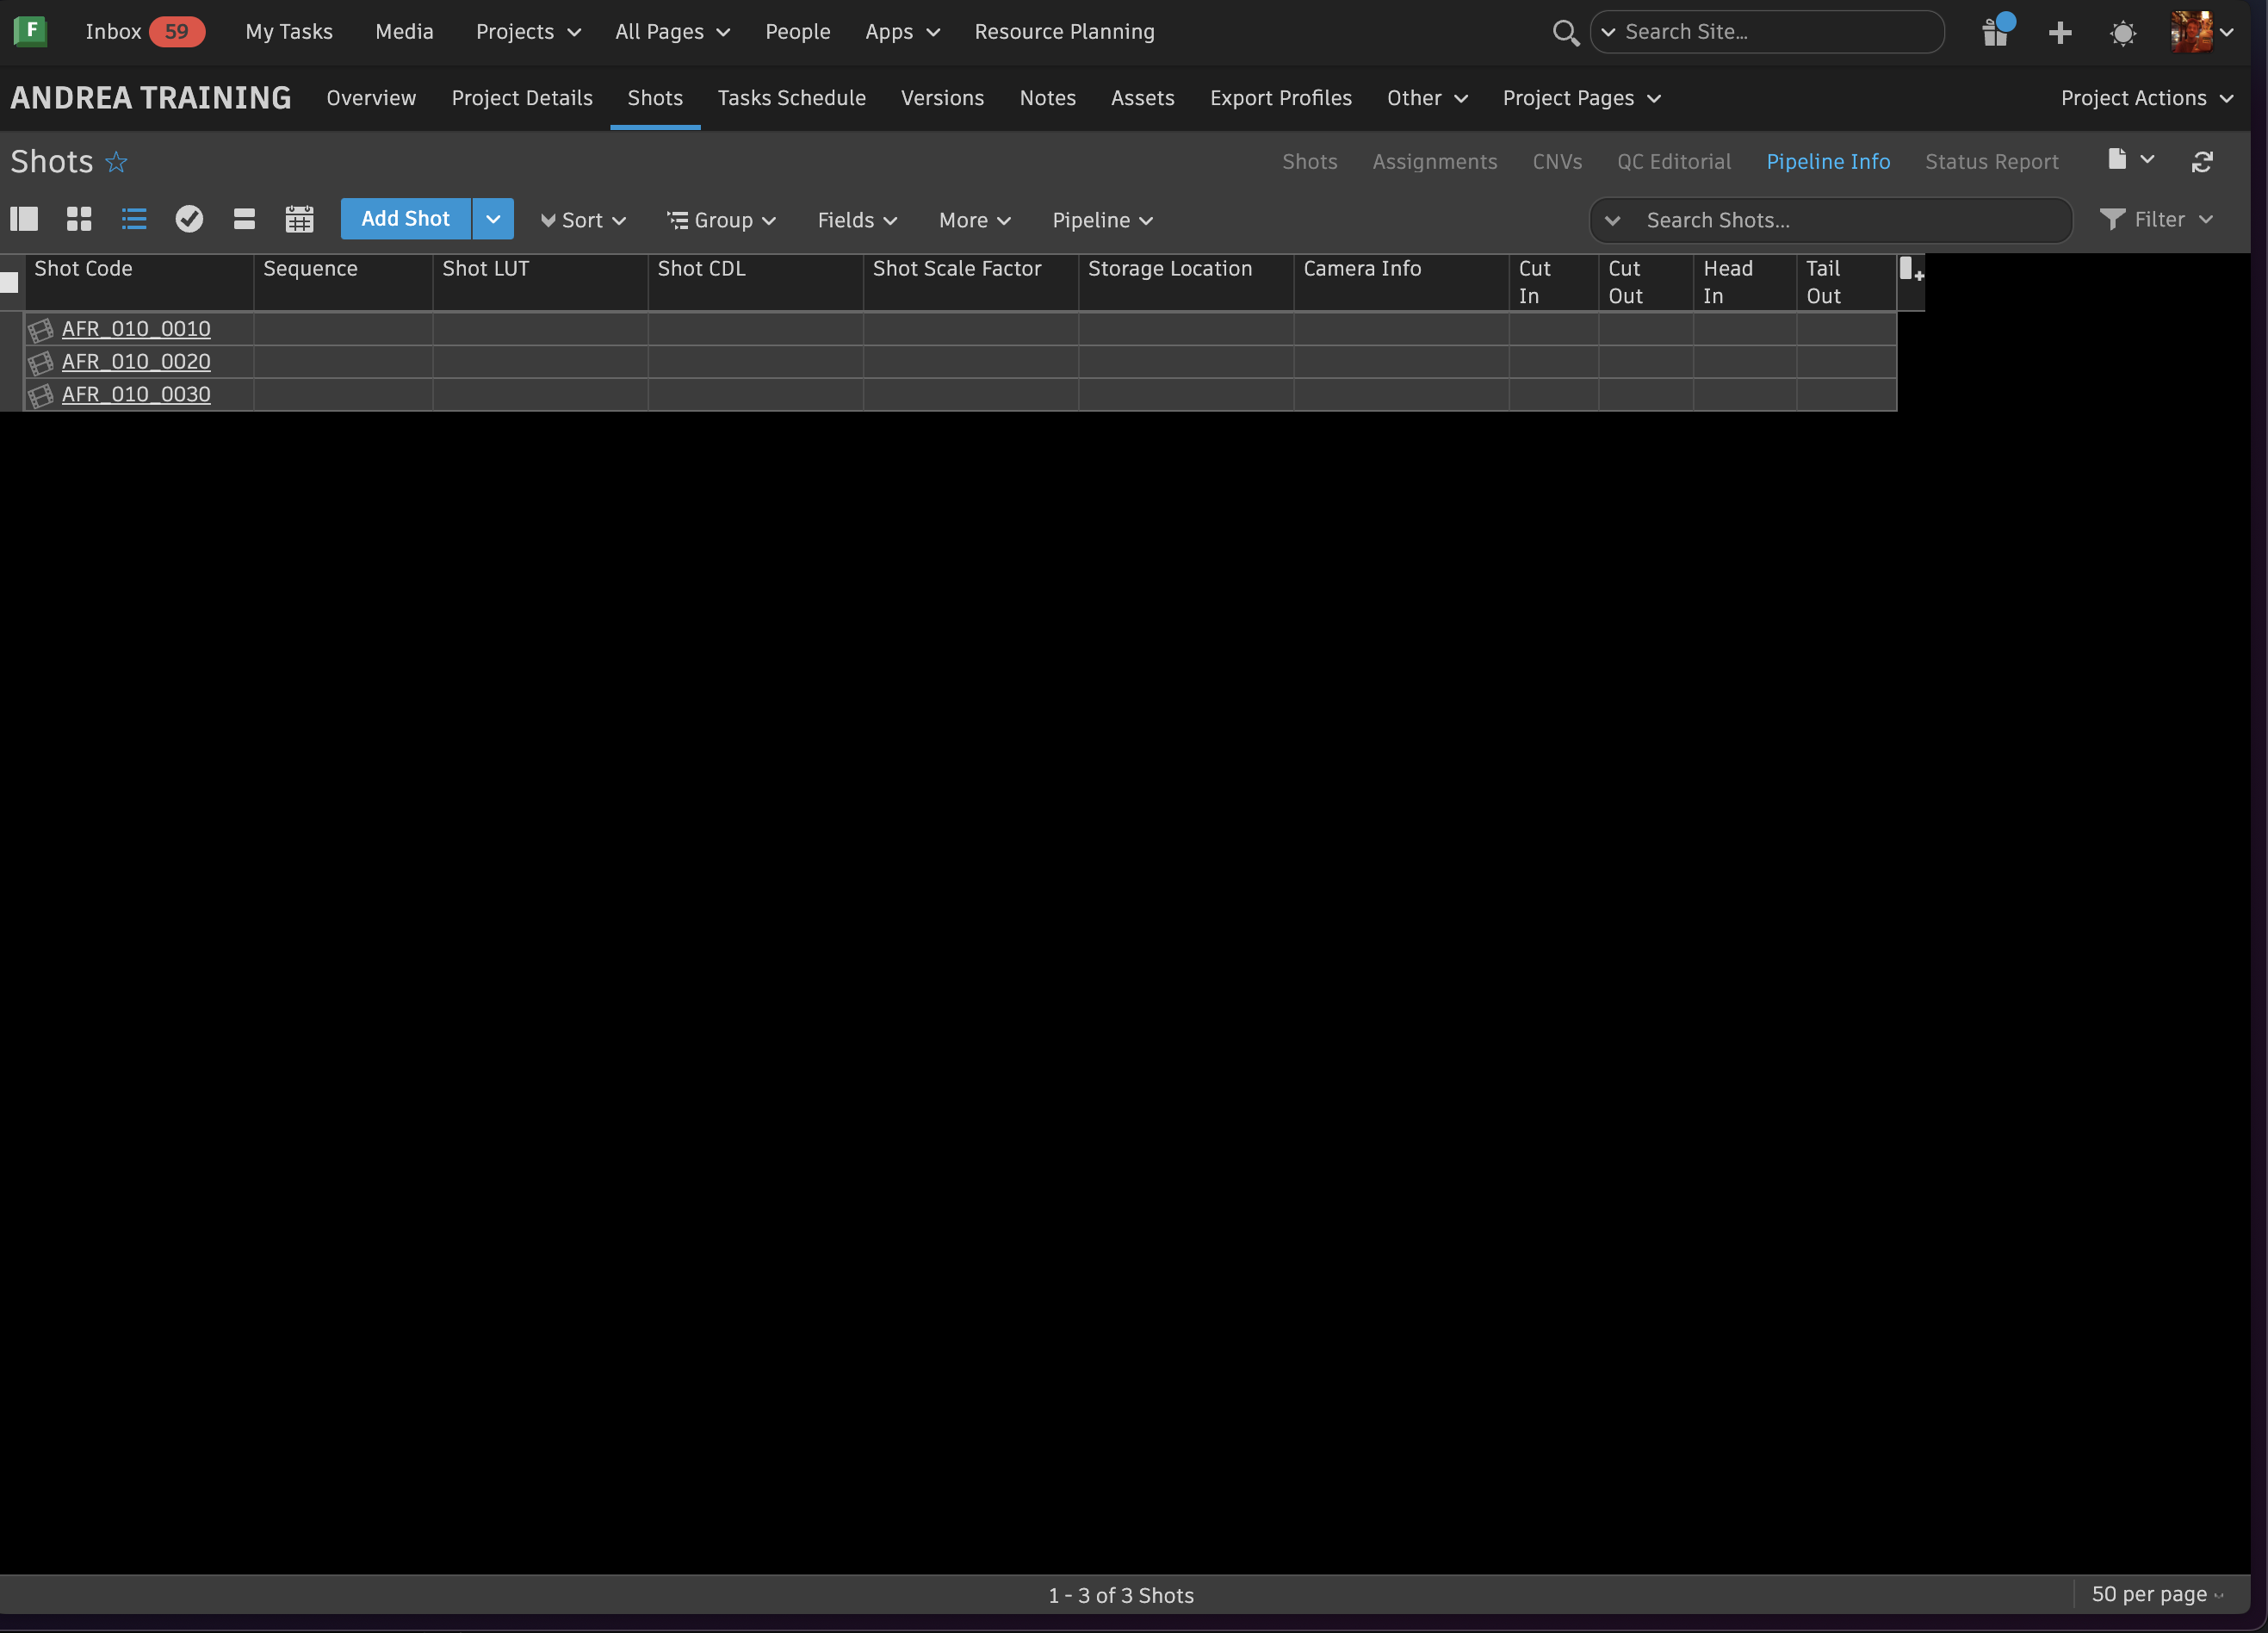The height and width of the screenshot is (1633, 2268).
Task: Open shot link AFR_010_0020
Action: (x=136, y=361)
